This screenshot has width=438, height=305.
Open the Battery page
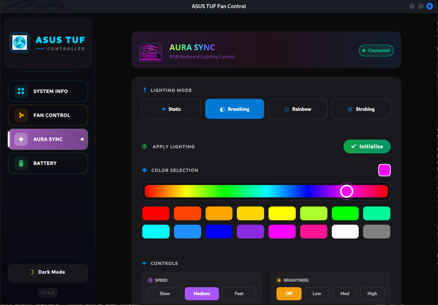(48, 163)
